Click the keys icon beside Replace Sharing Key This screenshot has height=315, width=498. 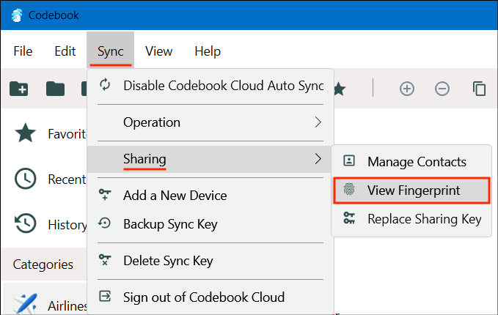[x=349, y=218]
